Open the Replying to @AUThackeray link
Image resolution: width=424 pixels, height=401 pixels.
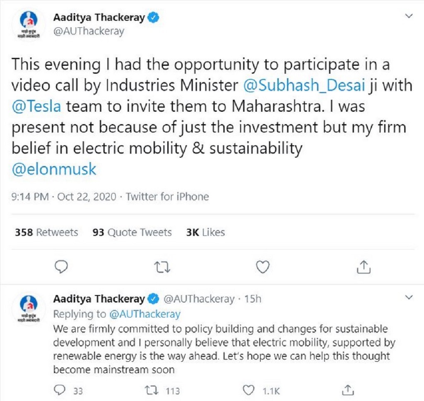(145, 314)
